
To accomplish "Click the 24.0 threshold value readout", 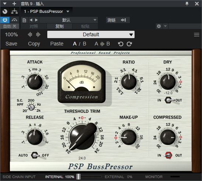I will (x=82, y=158).
